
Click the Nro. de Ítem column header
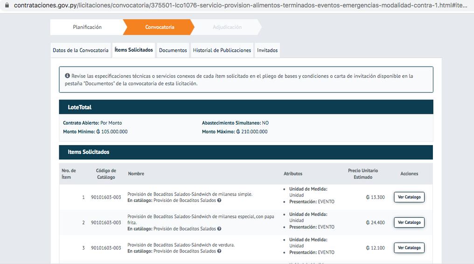(x=69, y=174)
